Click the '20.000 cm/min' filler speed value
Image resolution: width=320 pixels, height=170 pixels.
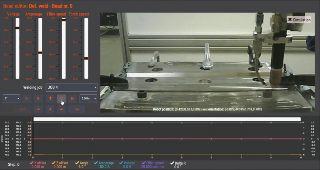coord(152,167)
